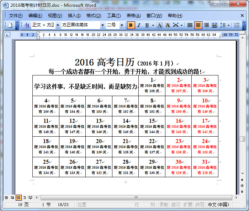Open the 视图 menu

55,16
